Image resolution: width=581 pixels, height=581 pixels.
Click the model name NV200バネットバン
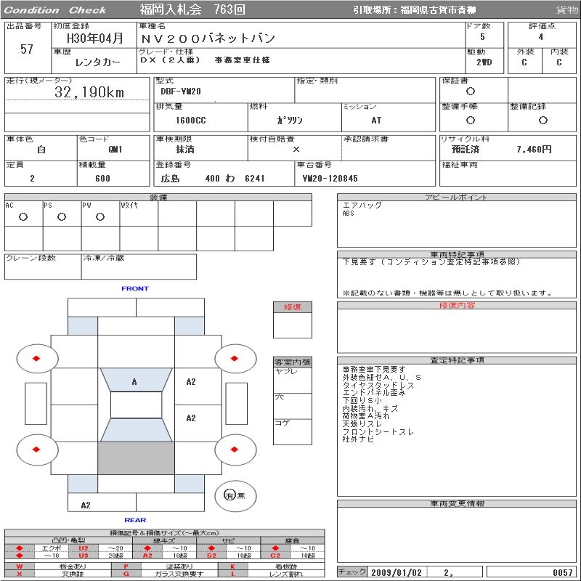pos(208,38)
